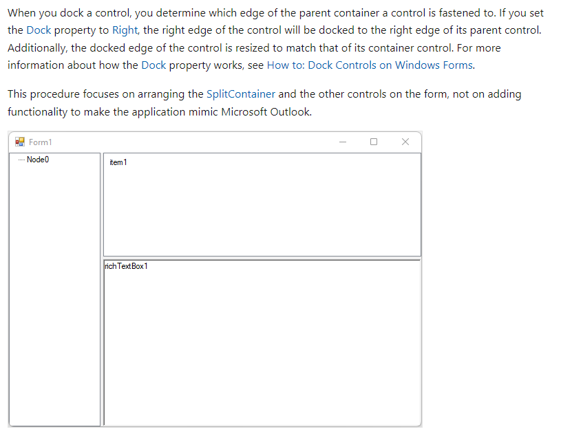Select item1 in the list view
This screenshot has width=572, height=436.
pyautogui.click(x=118, y=162)
